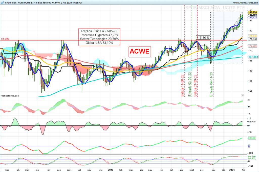Viewport: 259px width, 172px height.
Task: Select the red ACWE text box
Action: click(x=140, y=51)
